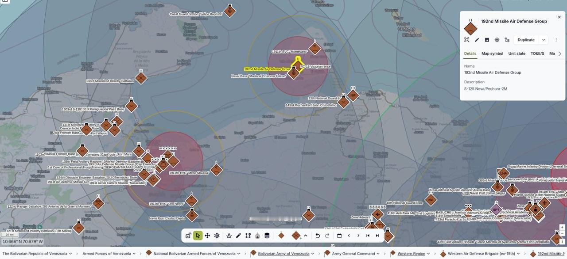The width and height of the screenshot is (567, 259).
Task: Select 1911th EVC Montecano unit symbol
Action: (315, 48)
